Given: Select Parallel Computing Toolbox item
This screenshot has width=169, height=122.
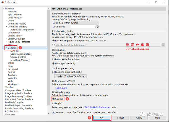Looking at the screenshot, I should 19,108.
